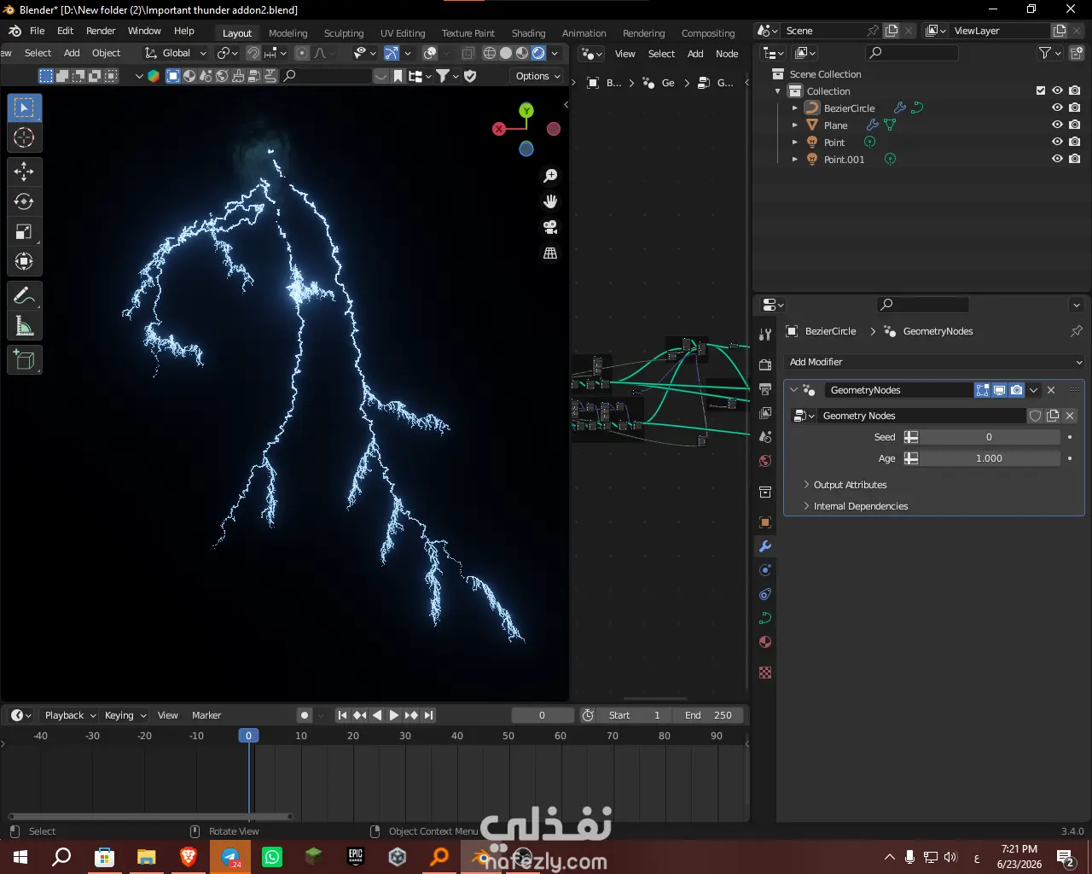This screenshot has height=874, width=1092.
Task: Toggle GeometryNodes modifier render display
Action: (1017, 390)
